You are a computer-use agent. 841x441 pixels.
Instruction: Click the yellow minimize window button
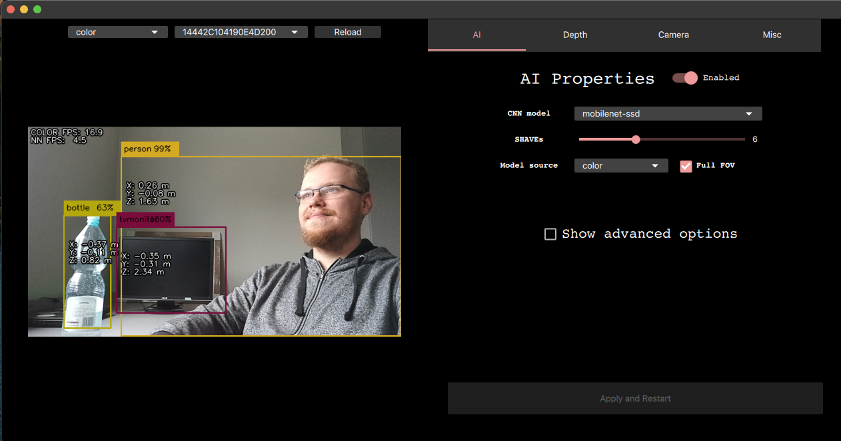(x=24, y=9)
